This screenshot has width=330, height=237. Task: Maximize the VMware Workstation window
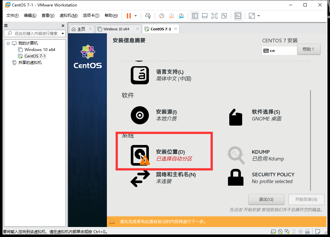[305, 5]
